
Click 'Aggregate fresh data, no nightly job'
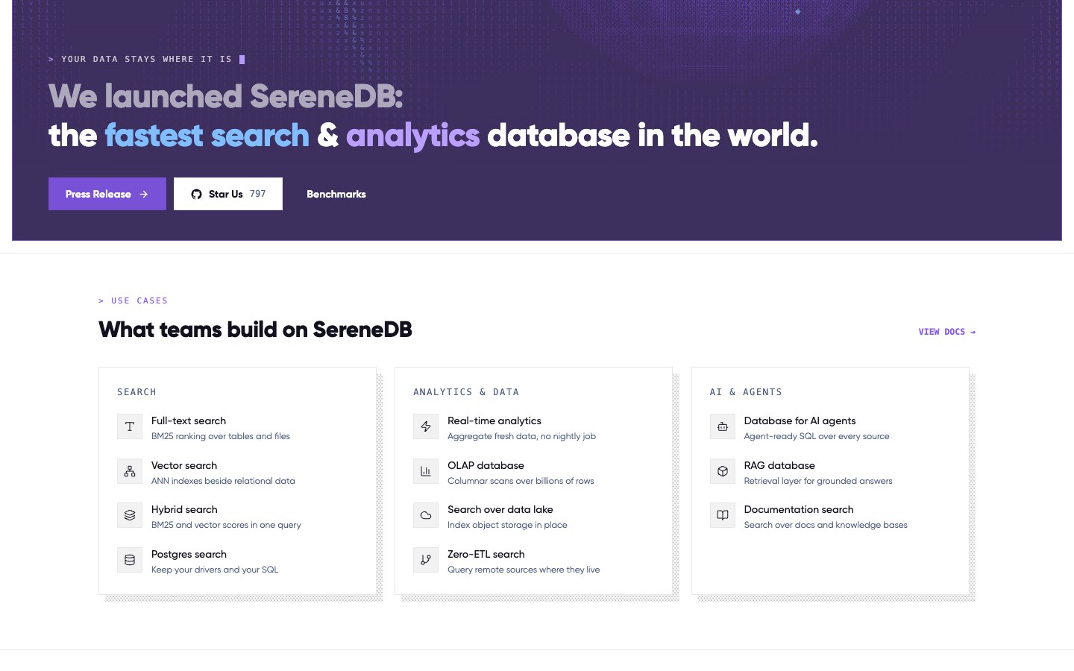[521, 436]
